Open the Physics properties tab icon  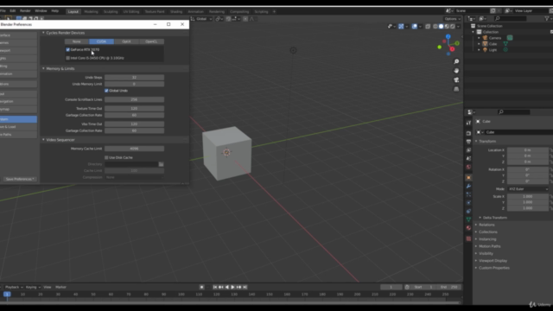(468, 203)
